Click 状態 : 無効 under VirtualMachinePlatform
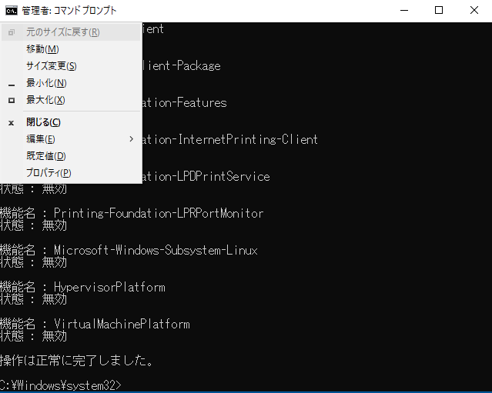The width and height of the screenshot is (492, 393). (33, 336)
